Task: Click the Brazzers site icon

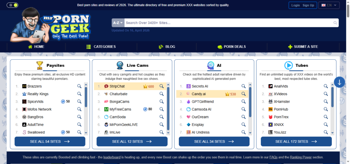Action: [x=24, y=86]
